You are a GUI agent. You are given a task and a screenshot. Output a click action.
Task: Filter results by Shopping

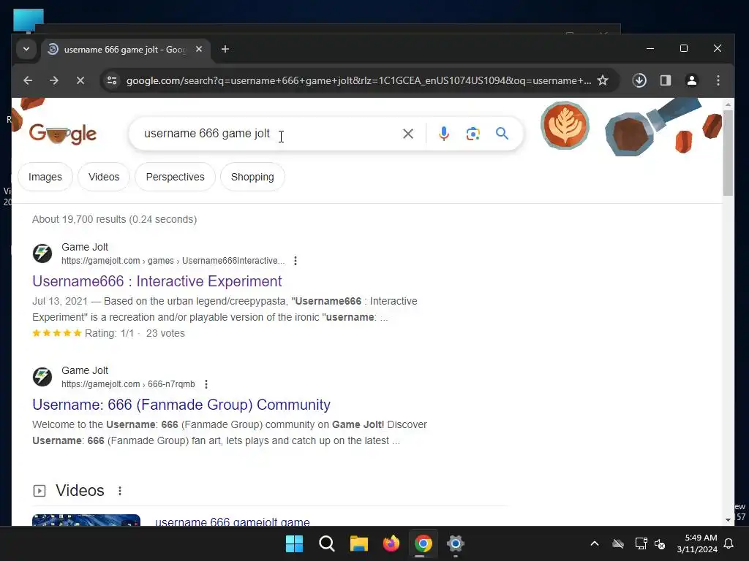(x=252, y=177)
